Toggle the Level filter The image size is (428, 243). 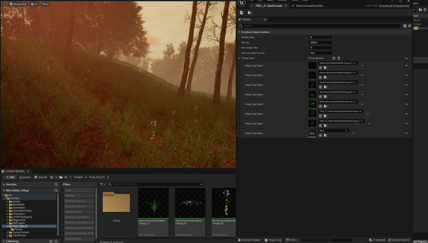point(79,190)
